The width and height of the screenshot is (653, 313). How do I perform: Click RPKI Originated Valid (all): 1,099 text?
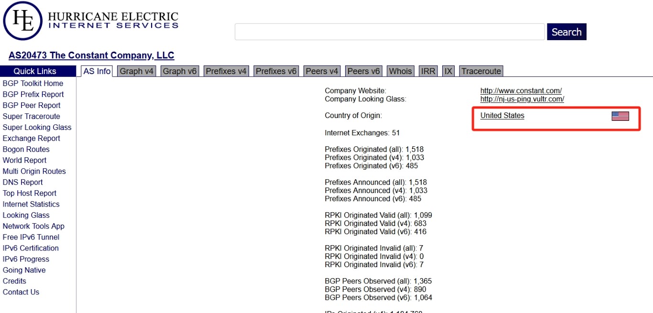point(379,215)
